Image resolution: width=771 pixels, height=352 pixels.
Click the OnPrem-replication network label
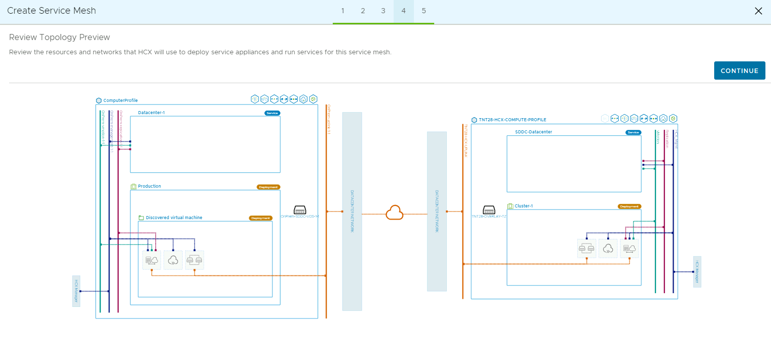coord(121,129)
